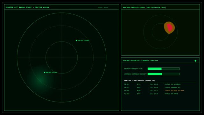Click 'STATUS: HANDOFF ATC' in the schedule

click(x=172, y=88)
